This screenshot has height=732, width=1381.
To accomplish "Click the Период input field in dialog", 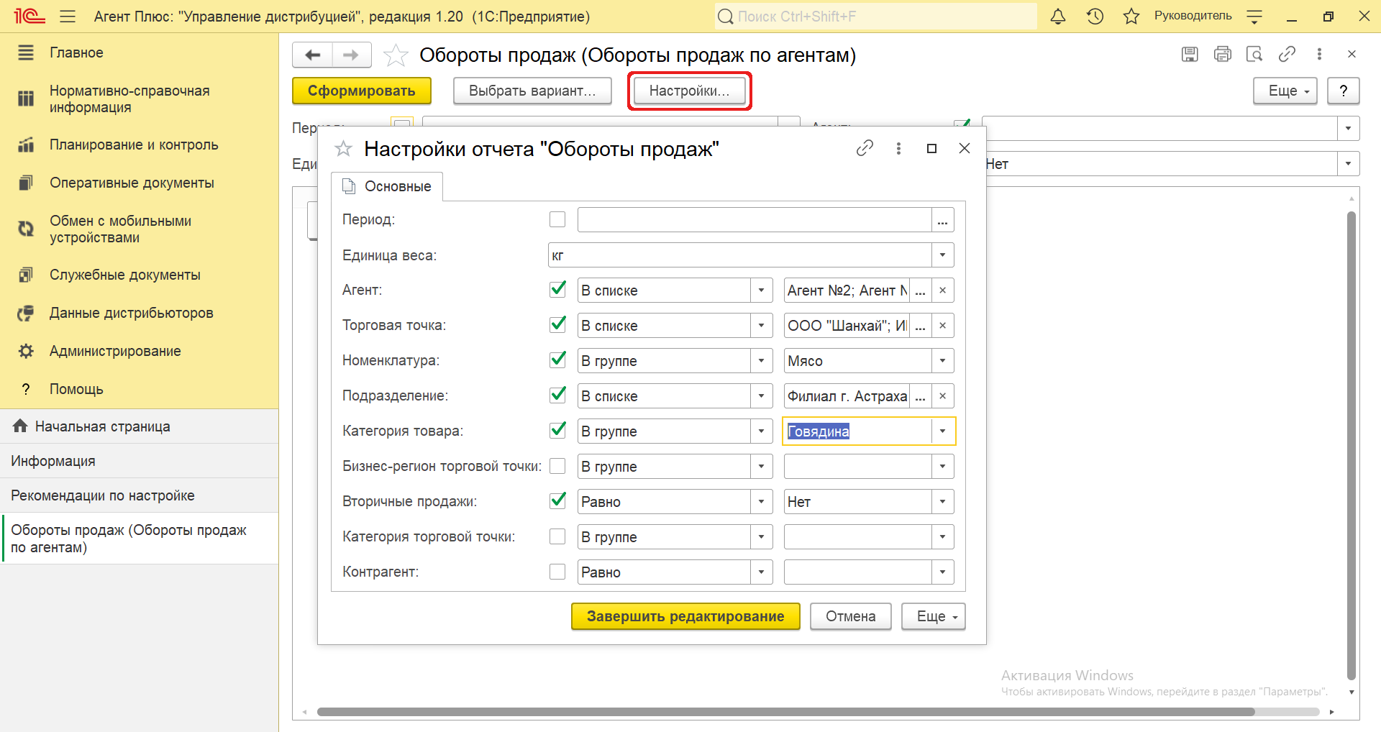I will (x=755, y=220).
